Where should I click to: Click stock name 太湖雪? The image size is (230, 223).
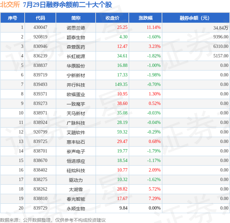76,190
